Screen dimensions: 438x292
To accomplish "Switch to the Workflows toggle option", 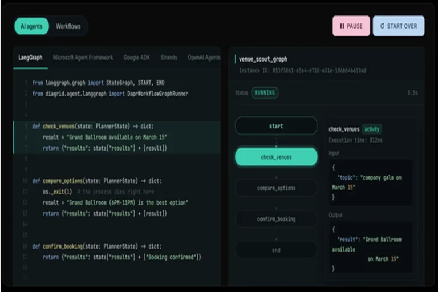I will (68, 26).
